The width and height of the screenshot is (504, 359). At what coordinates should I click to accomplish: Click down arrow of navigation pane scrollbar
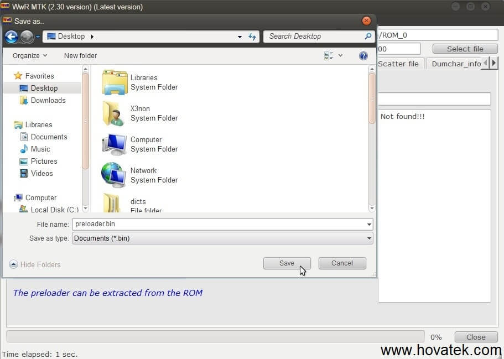click(85, 209)
